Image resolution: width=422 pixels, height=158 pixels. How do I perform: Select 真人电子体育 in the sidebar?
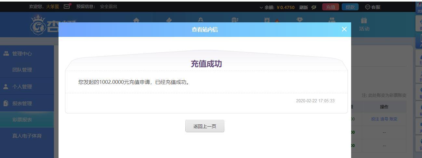click(x=27, y=136)
